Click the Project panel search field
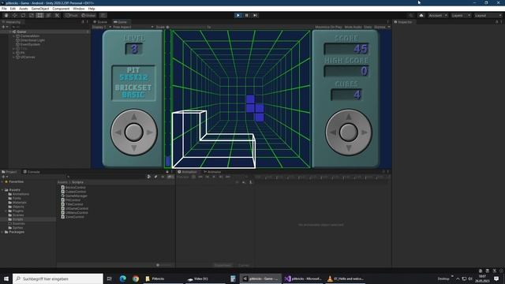This screenshot has height=284, width=505. click(107, 177)
